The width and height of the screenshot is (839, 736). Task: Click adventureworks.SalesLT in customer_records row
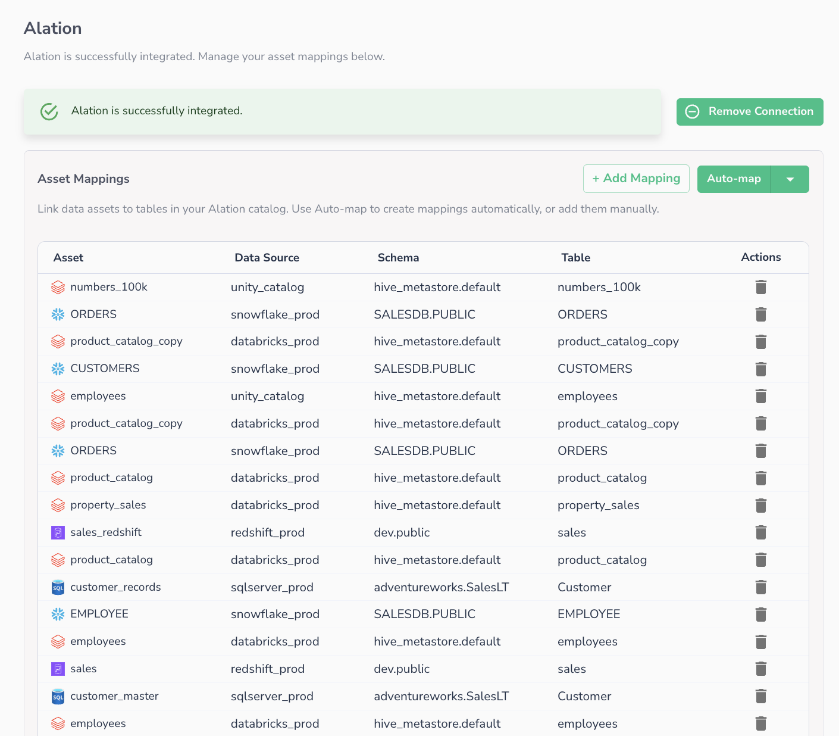[x=441, y=587]
